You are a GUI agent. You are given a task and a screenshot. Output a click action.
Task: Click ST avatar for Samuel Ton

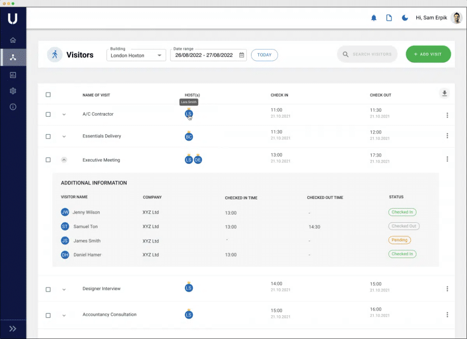click(65, 226)
